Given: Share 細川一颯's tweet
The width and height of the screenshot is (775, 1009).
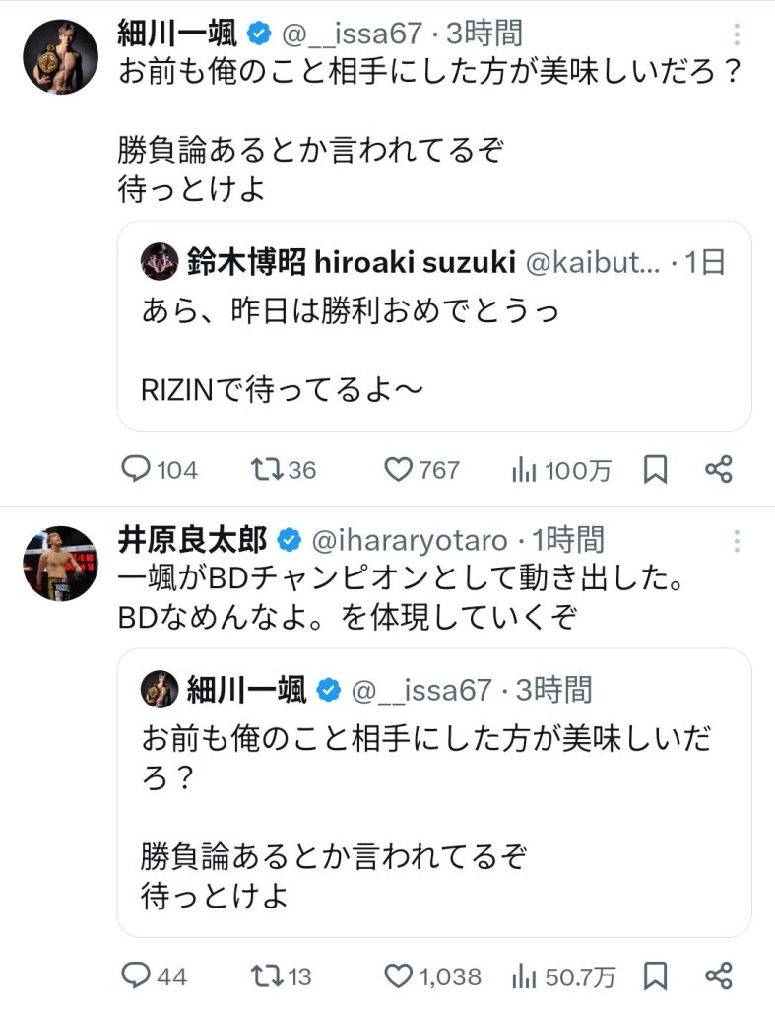Looking at the screenshot, I should (x=719, y=470).
